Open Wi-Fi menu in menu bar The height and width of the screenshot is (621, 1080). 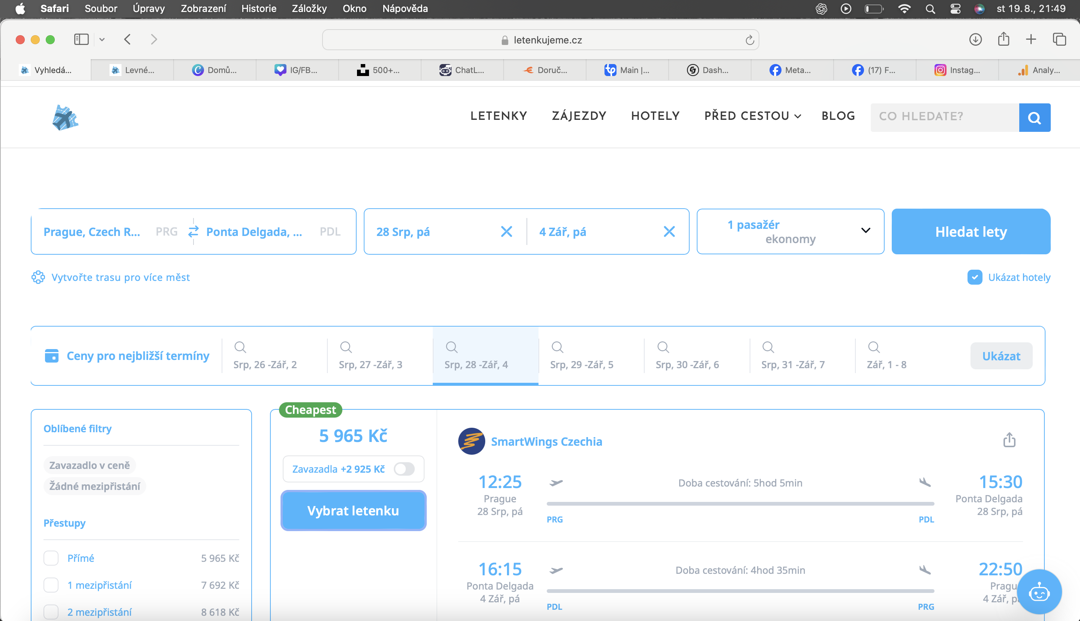904,9
